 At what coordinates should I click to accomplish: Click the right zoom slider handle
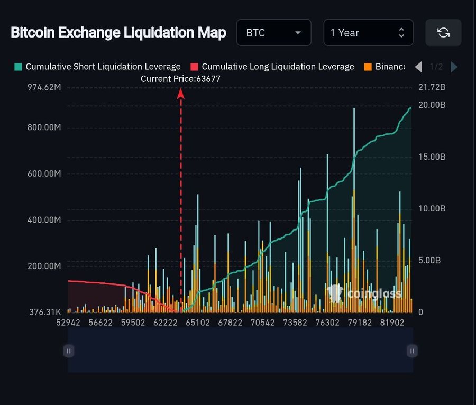412,351
